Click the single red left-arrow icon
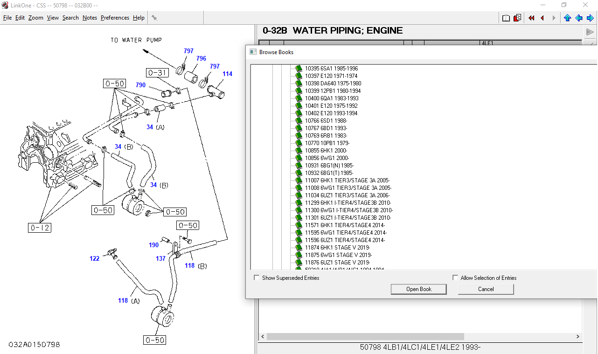The width and height of the screenshot is (598, 354). [542, 18]
